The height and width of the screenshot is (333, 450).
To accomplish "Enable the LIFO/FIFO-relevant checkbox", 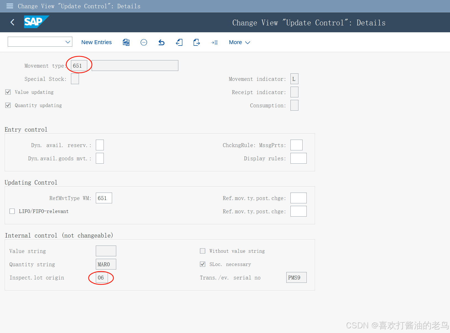I will point(12,211).
